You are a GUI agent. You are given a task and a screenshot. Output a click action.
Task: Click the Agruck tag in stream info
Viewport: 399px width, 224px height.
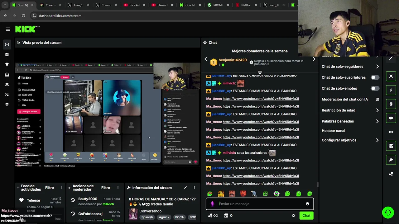click(164, 217)
